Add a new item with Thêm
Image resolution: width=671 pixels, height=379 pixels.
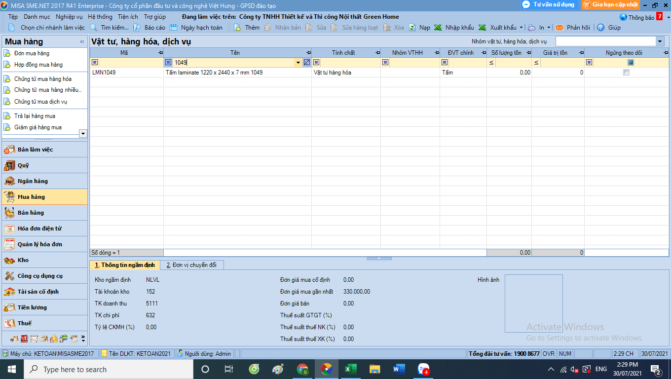tap(247, 28)
